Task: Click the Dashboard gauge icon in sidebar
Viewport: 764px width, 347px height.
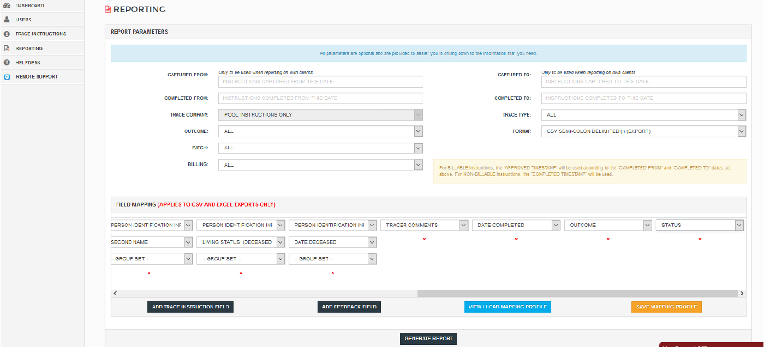Action: (x=7, y=5)
